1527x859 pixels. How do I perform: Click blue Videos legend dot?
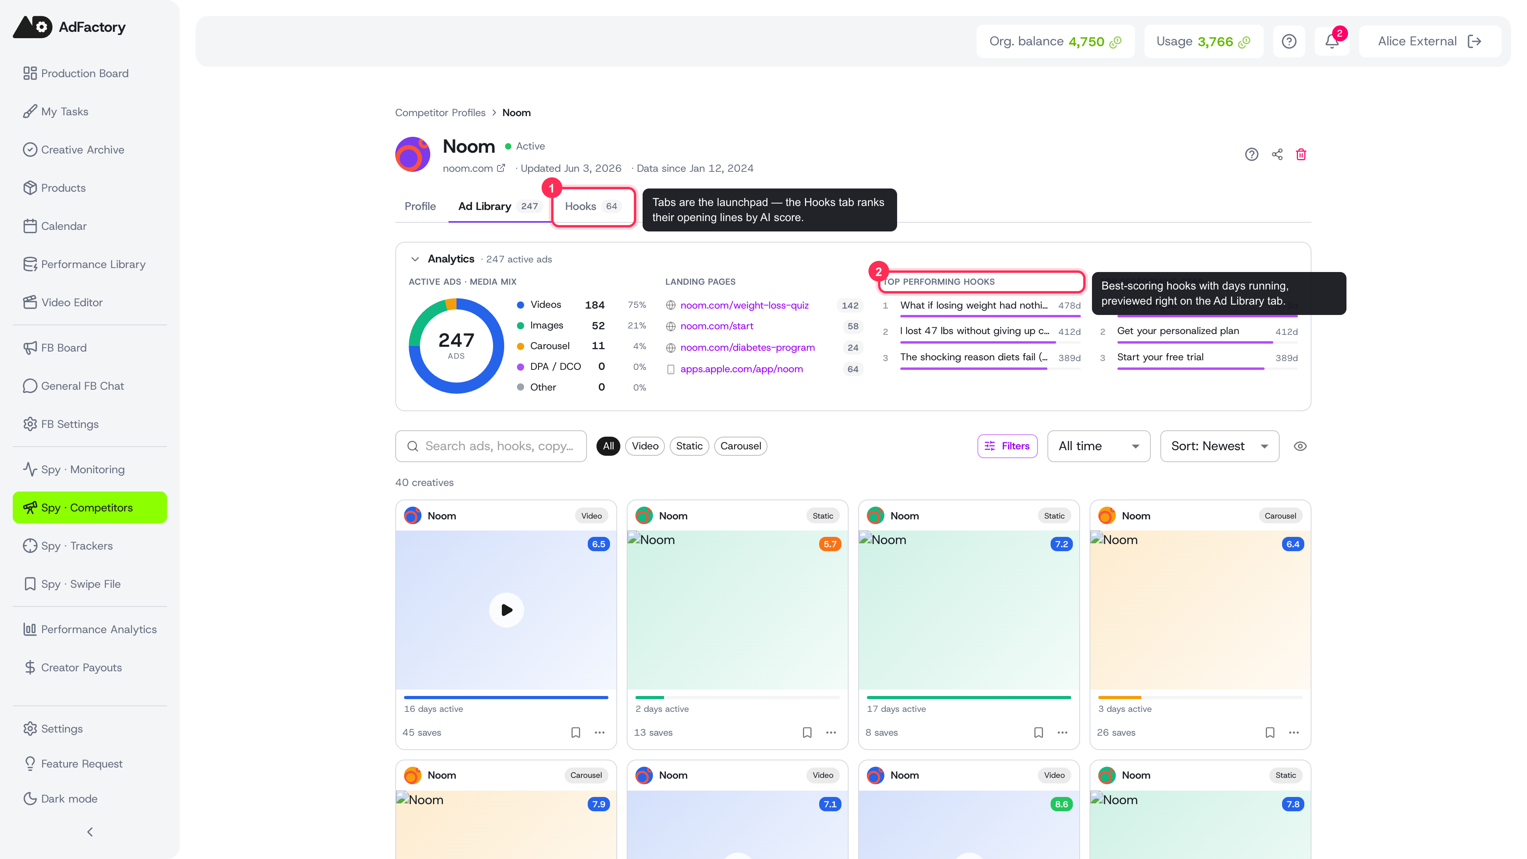(520, 305)
